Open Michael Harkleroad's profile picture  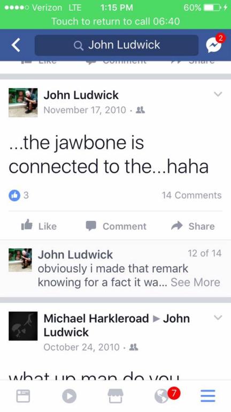tap(23, 326)
